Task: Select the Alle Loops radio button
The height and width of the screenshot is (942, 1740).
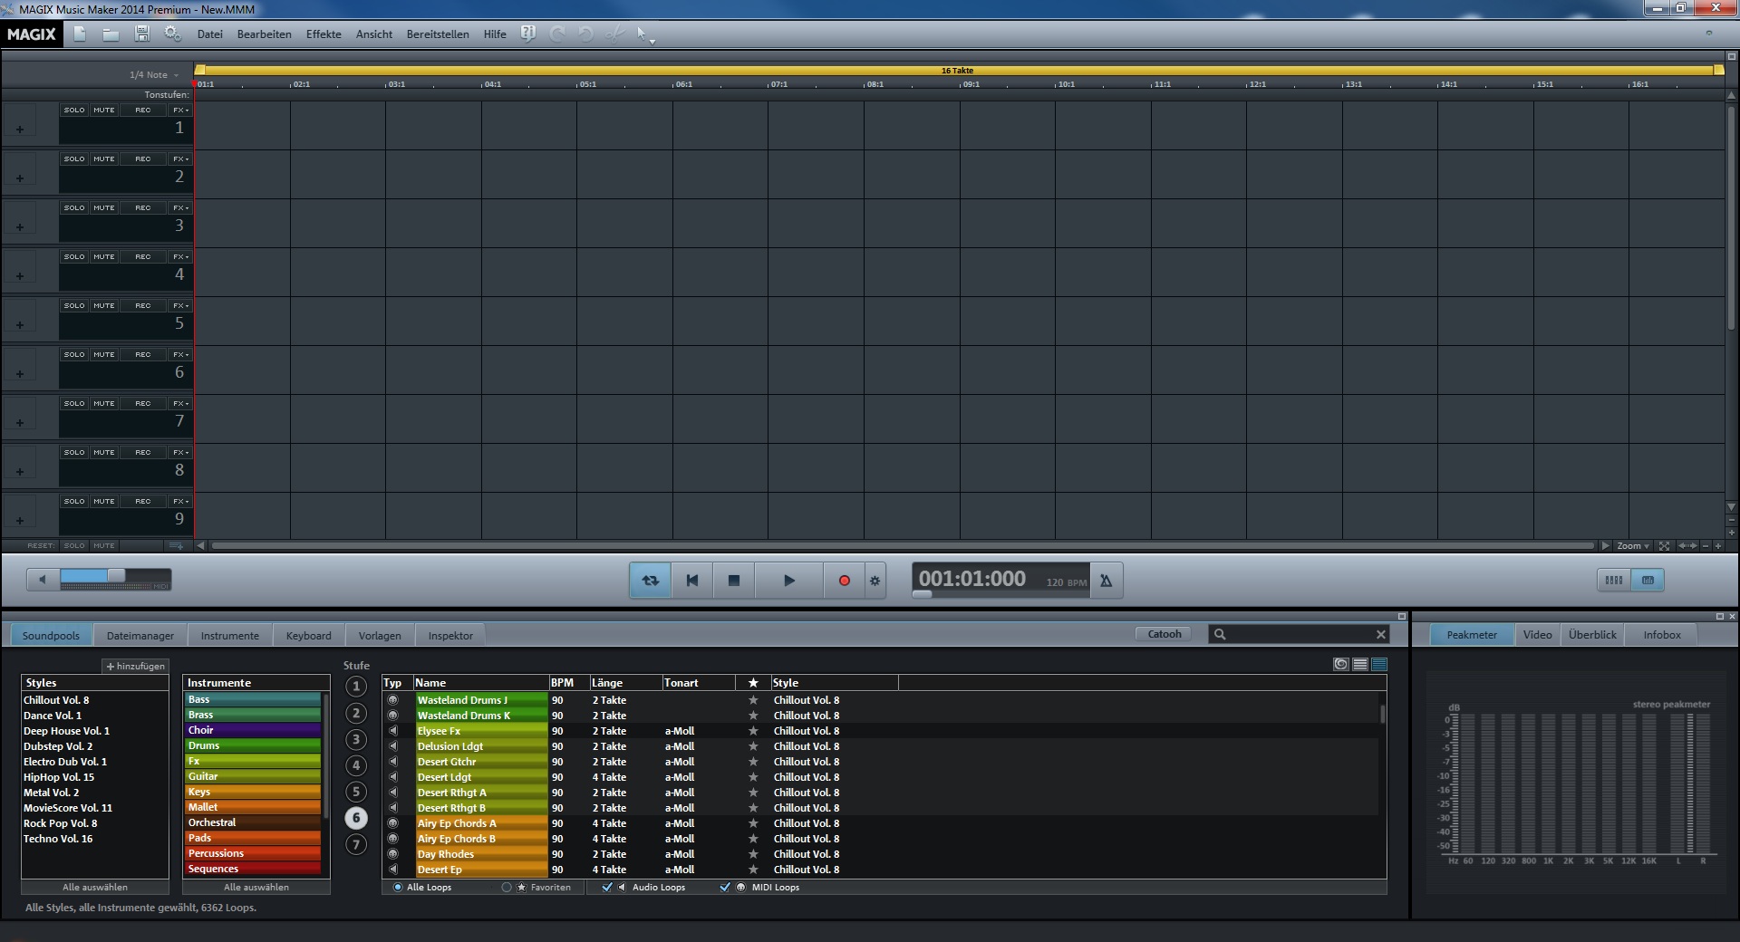Action: [398, 888]
